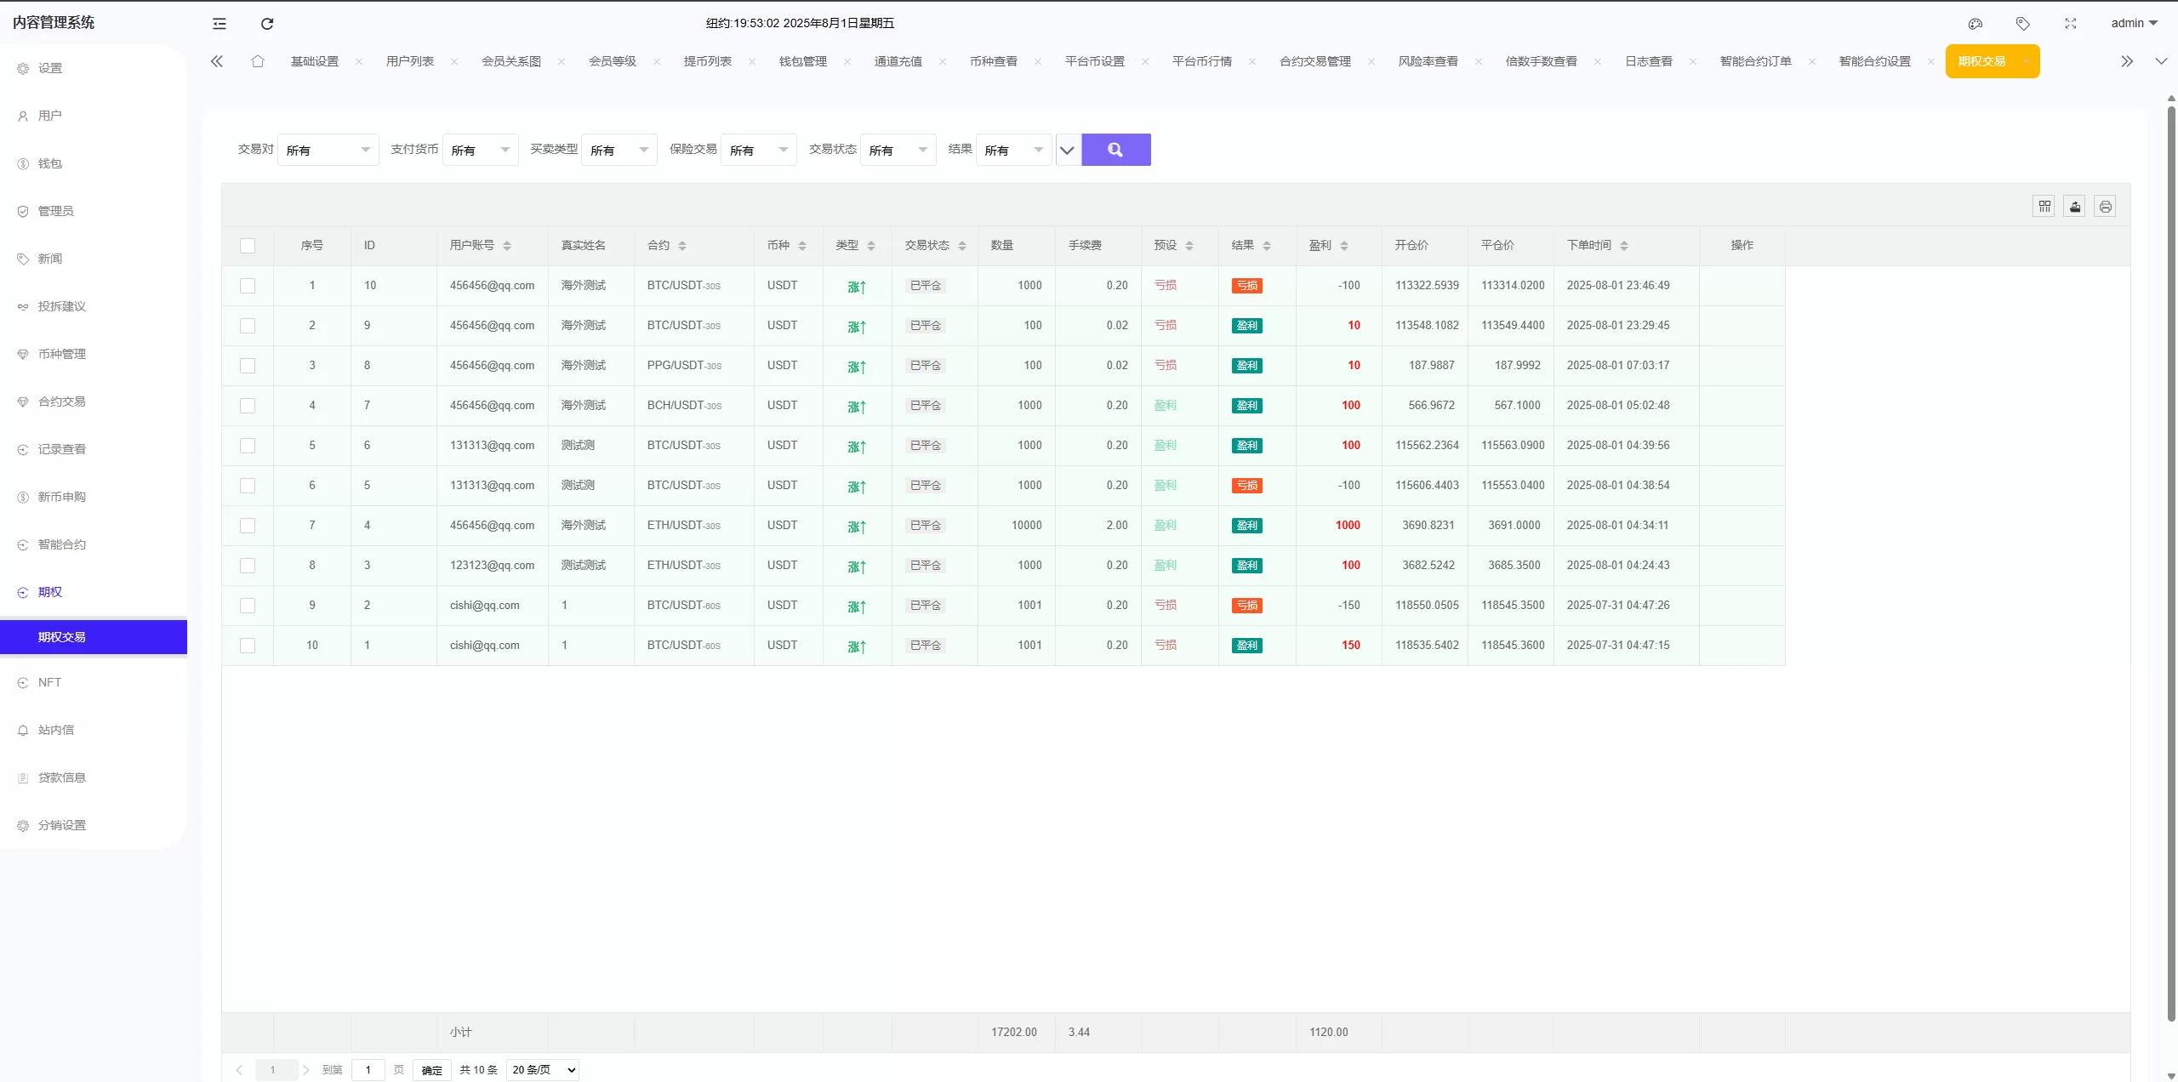This screenshot has height=1082, width=2178.
Task: Sort by 盈利 column arrows
Action: coord(1344,246)
